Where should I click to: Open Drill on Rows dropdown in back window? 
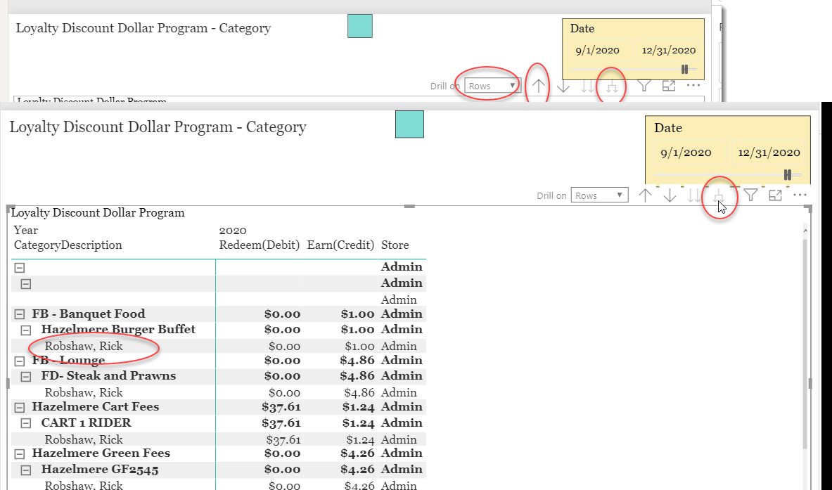[492, 85]
